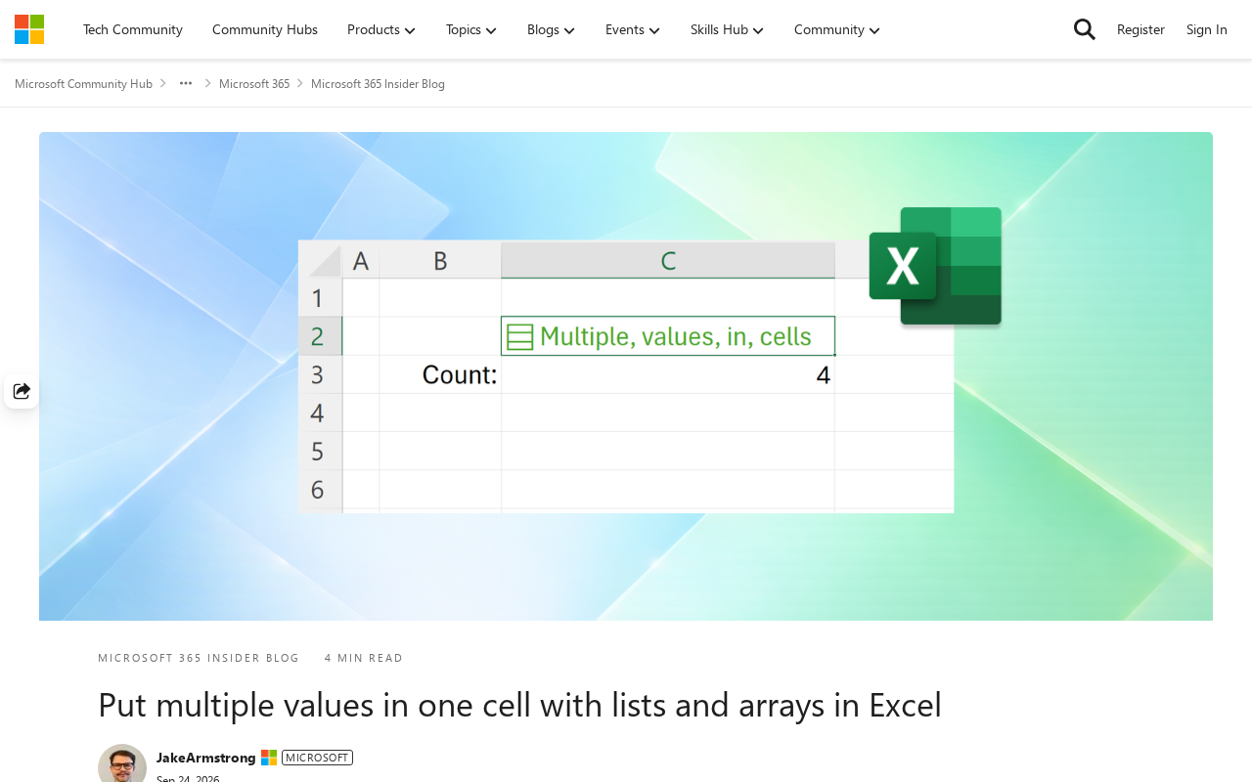
Task: Expand the Topics dropdown
Action: [471, 29]
